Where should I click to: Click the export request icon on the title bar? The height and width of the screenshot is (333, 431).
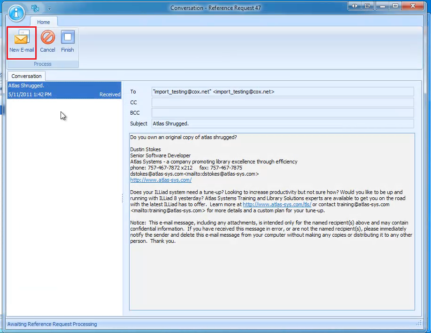click(368, 6)
